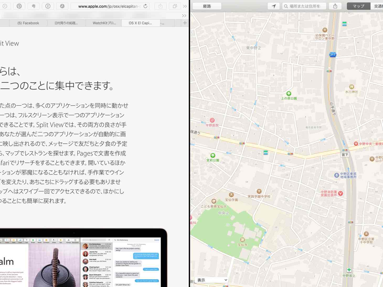Open a new Safari tab with plus
Viewport: 383px width, 287px height.
coord(185,23)
